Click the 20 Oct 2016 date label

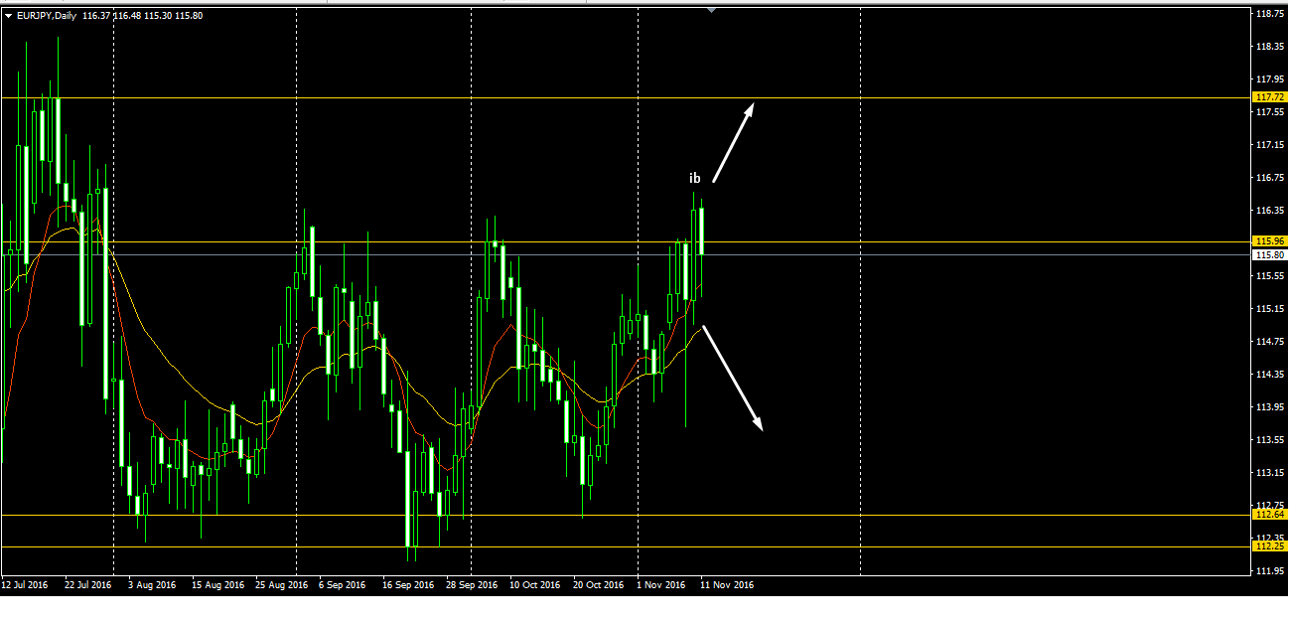click(x=599, y=585)
